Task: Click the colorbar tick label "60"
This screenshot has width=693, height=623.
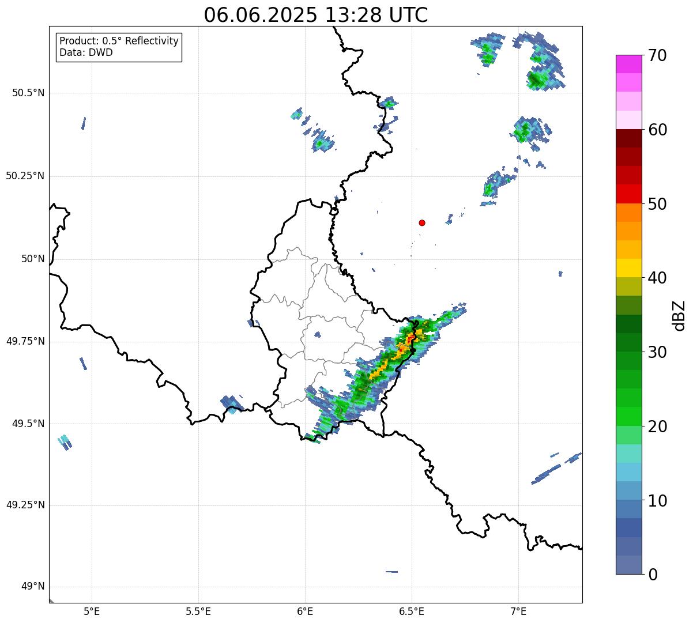Action: 657,130
